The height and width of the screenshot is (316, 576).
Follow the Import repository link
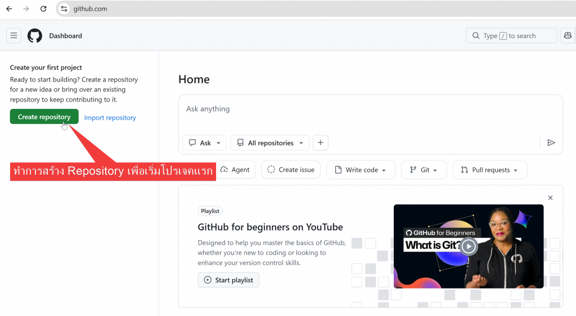(x=110, y=118)
